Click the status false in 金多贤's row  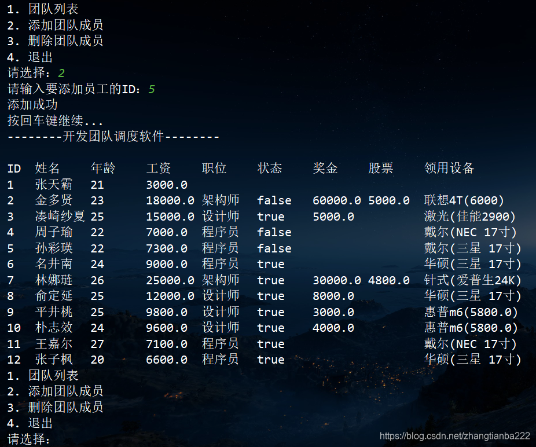click(x=274, y=200)
